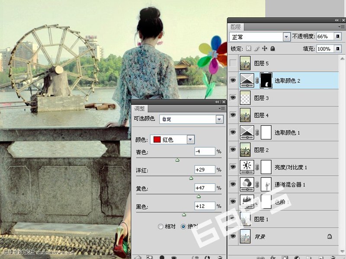The width and height of the screenshot is (346, 259).
Task: Hide 通道混合器 1 layer with eye icon
Action: [x=233, y=184]
